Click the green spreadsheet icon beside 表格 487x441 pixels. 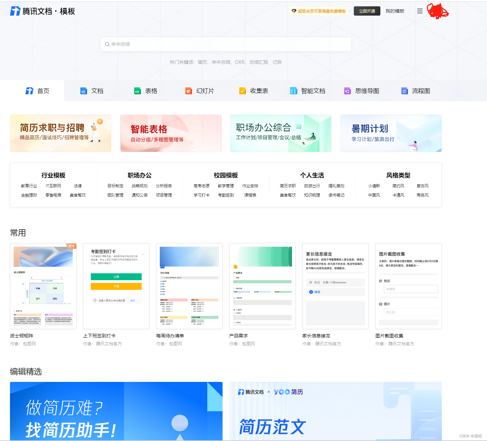pyautogui.click(x=138, y=91)
